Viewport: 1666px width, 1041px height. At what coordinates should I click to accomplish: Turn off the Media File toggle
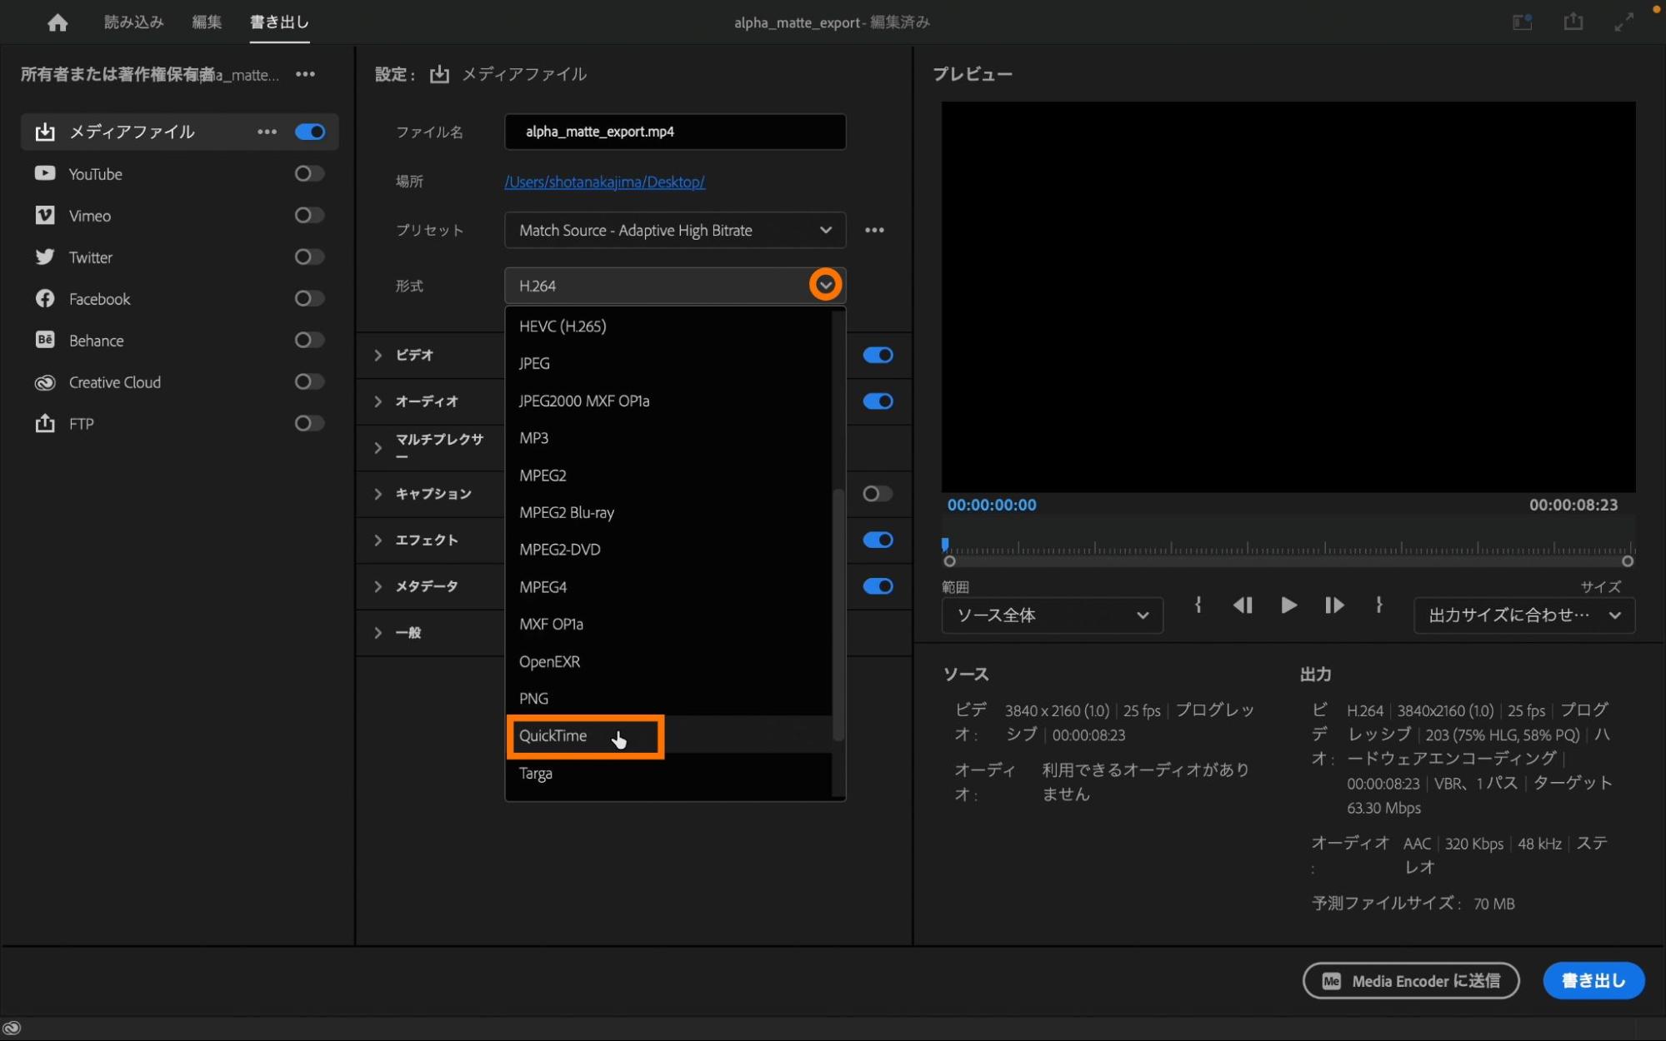(309, 132)
